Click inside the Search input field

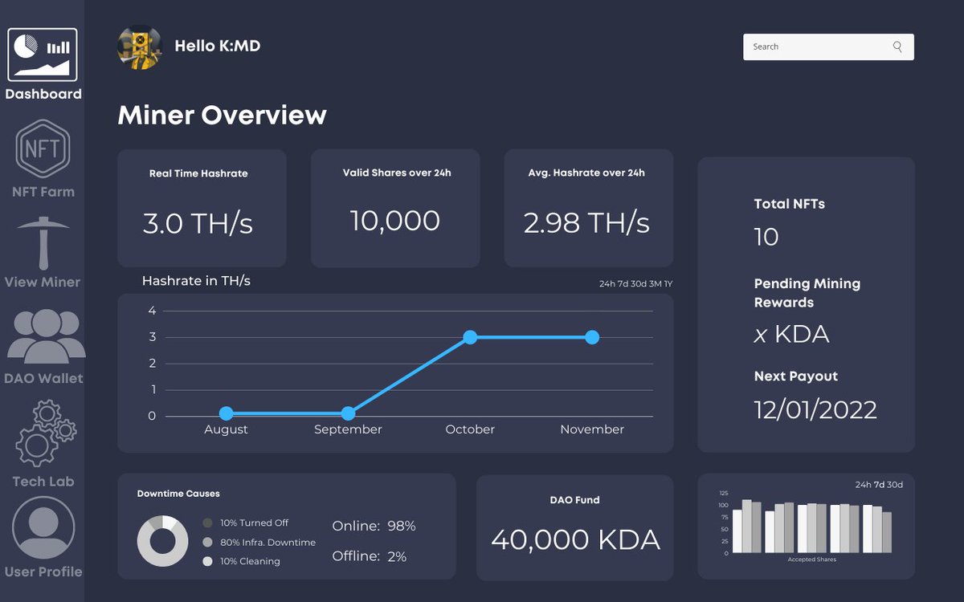(x=811, y=47)
